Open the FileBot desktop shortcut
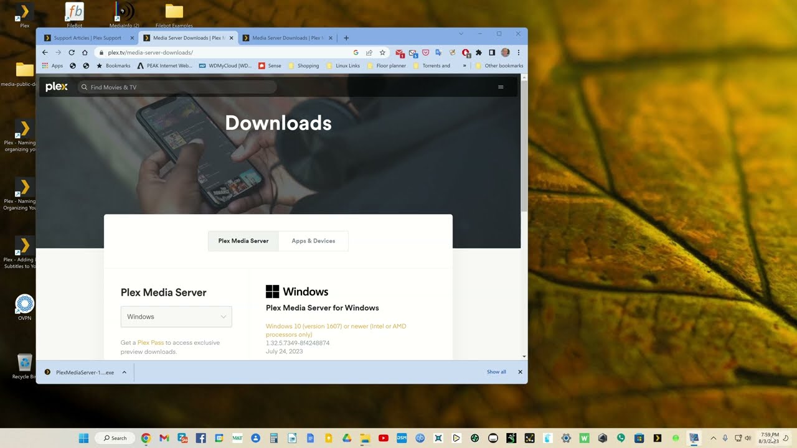 75,16
